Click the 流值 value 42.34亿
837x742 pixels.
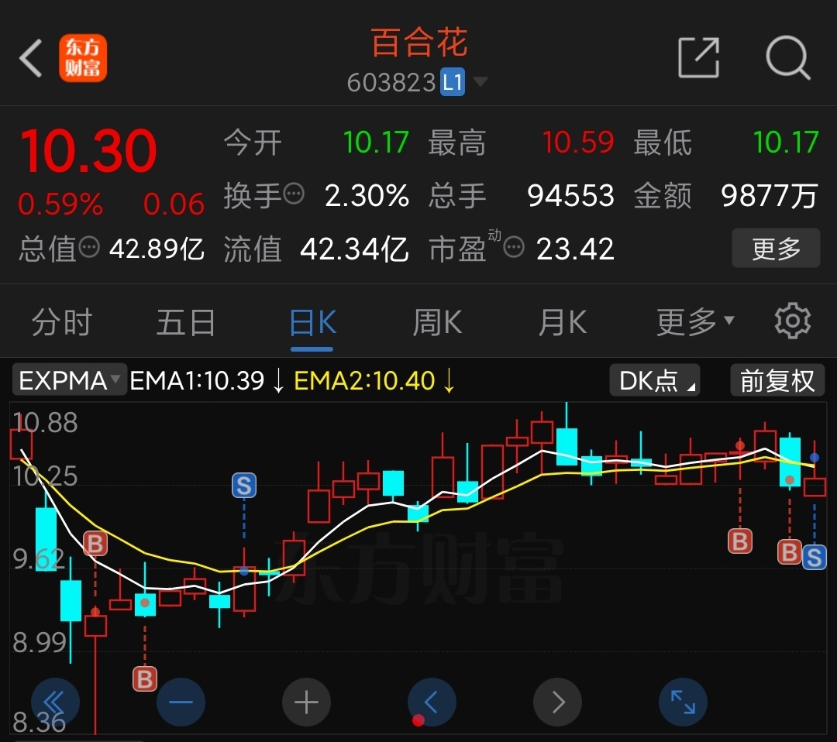pos(354,249)
